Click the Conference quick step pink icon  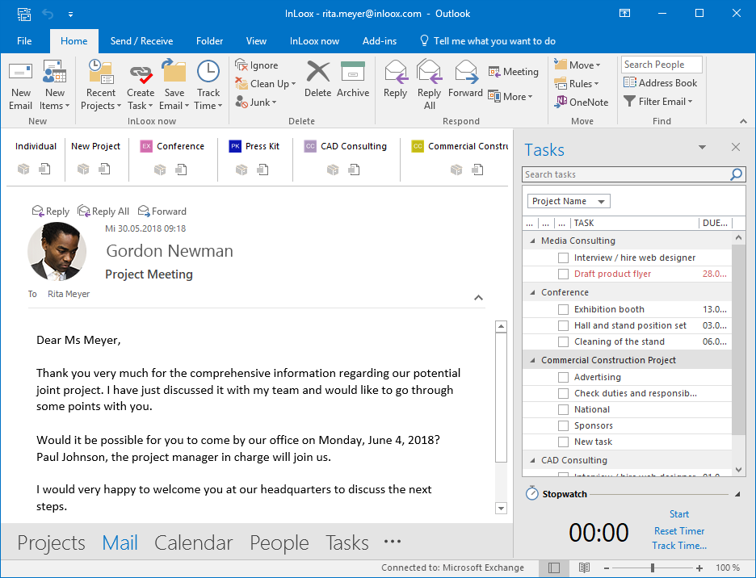click(146, 146)
